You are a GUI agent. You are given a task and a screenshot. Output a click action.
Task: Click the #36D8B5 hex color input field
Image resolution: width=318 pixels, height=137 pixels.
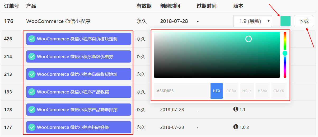182,91
